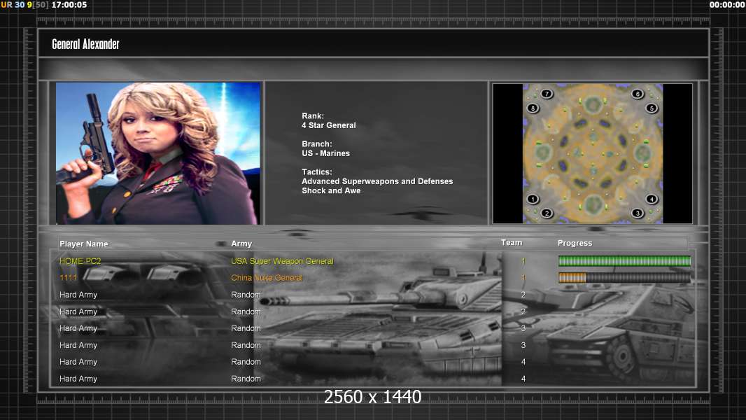Click 'China Nuke General' army entry
Viewport: 746px width, 420px height.
(267, 278)
